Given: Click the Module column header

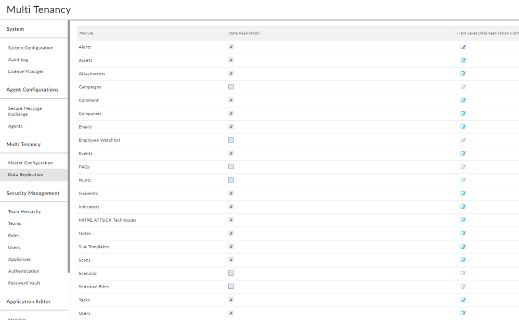Looking at the screenshot, I should [x=86, y=33].
